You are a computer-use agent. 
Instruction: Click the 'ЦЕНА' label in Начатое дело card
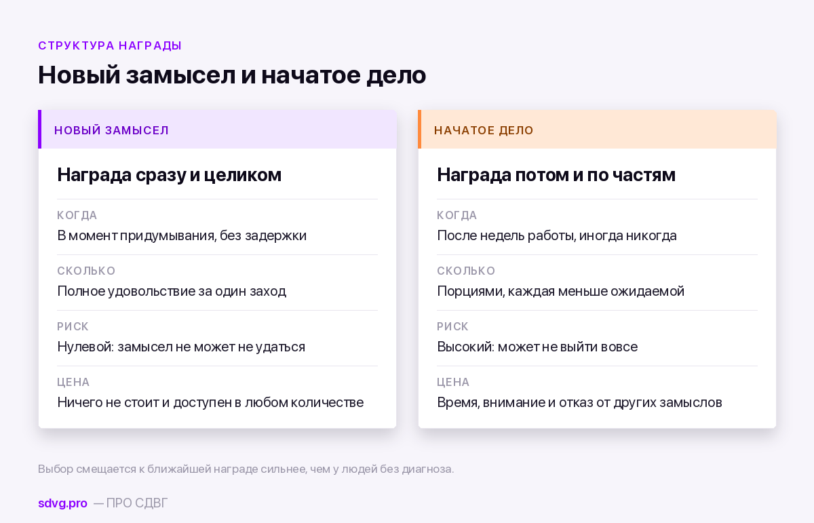click(453, 383)
